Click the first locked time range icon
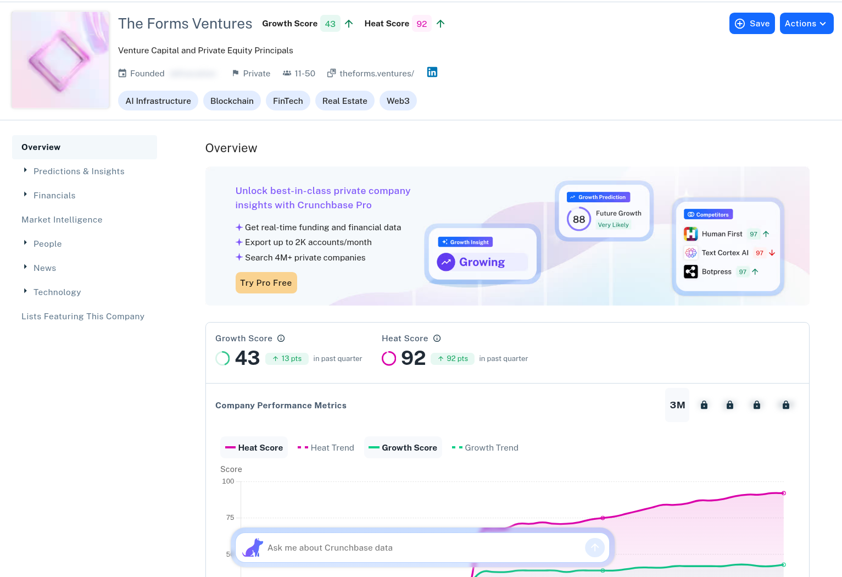Viewport: 842px width, 577px height. [x=704, y=405]
